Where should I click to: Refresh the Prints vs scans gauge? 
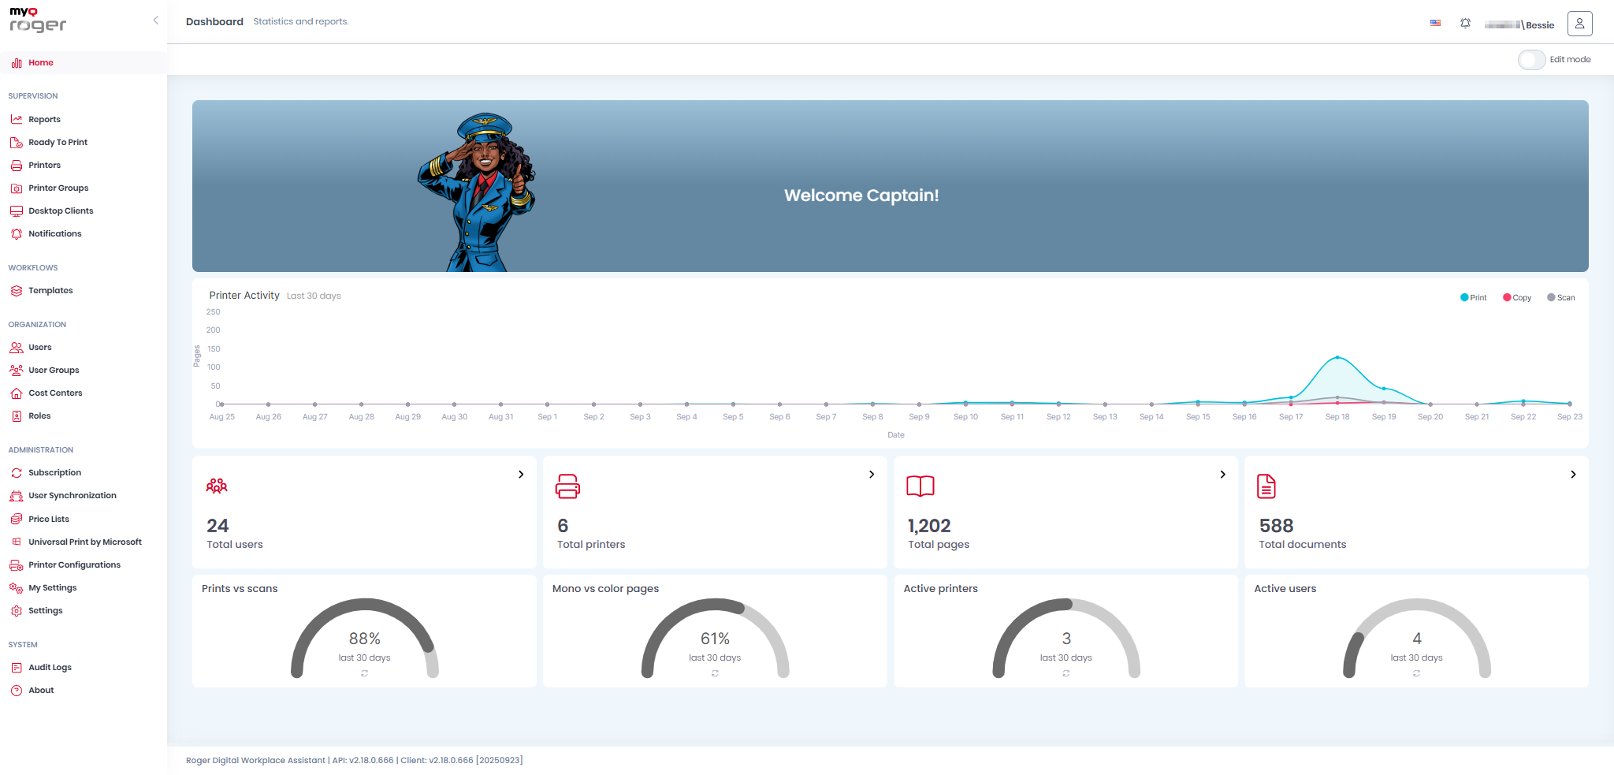(364, 673)
